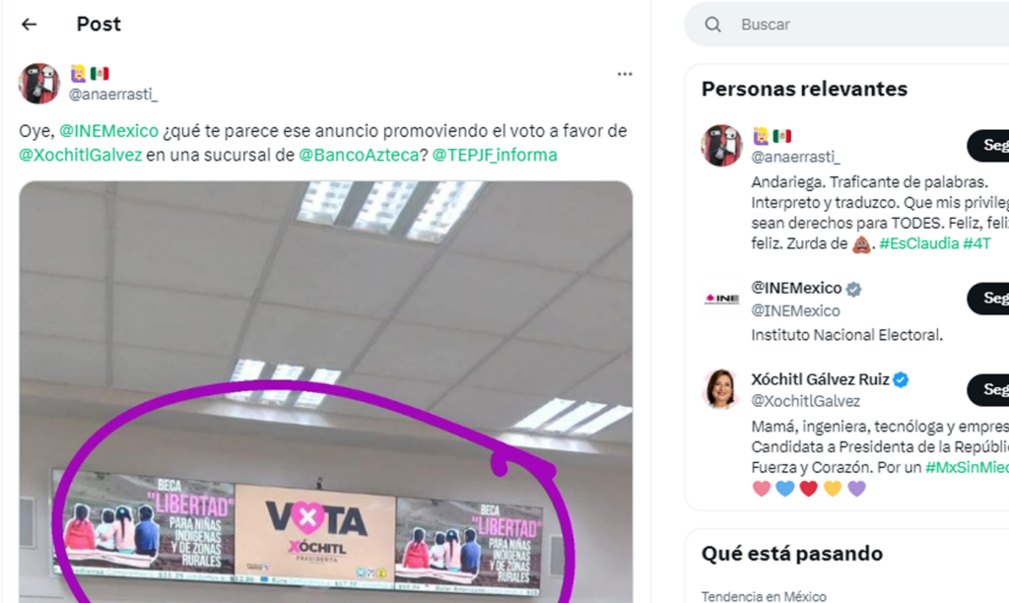Open the three-dot more options menu on post

pos(624,74)
